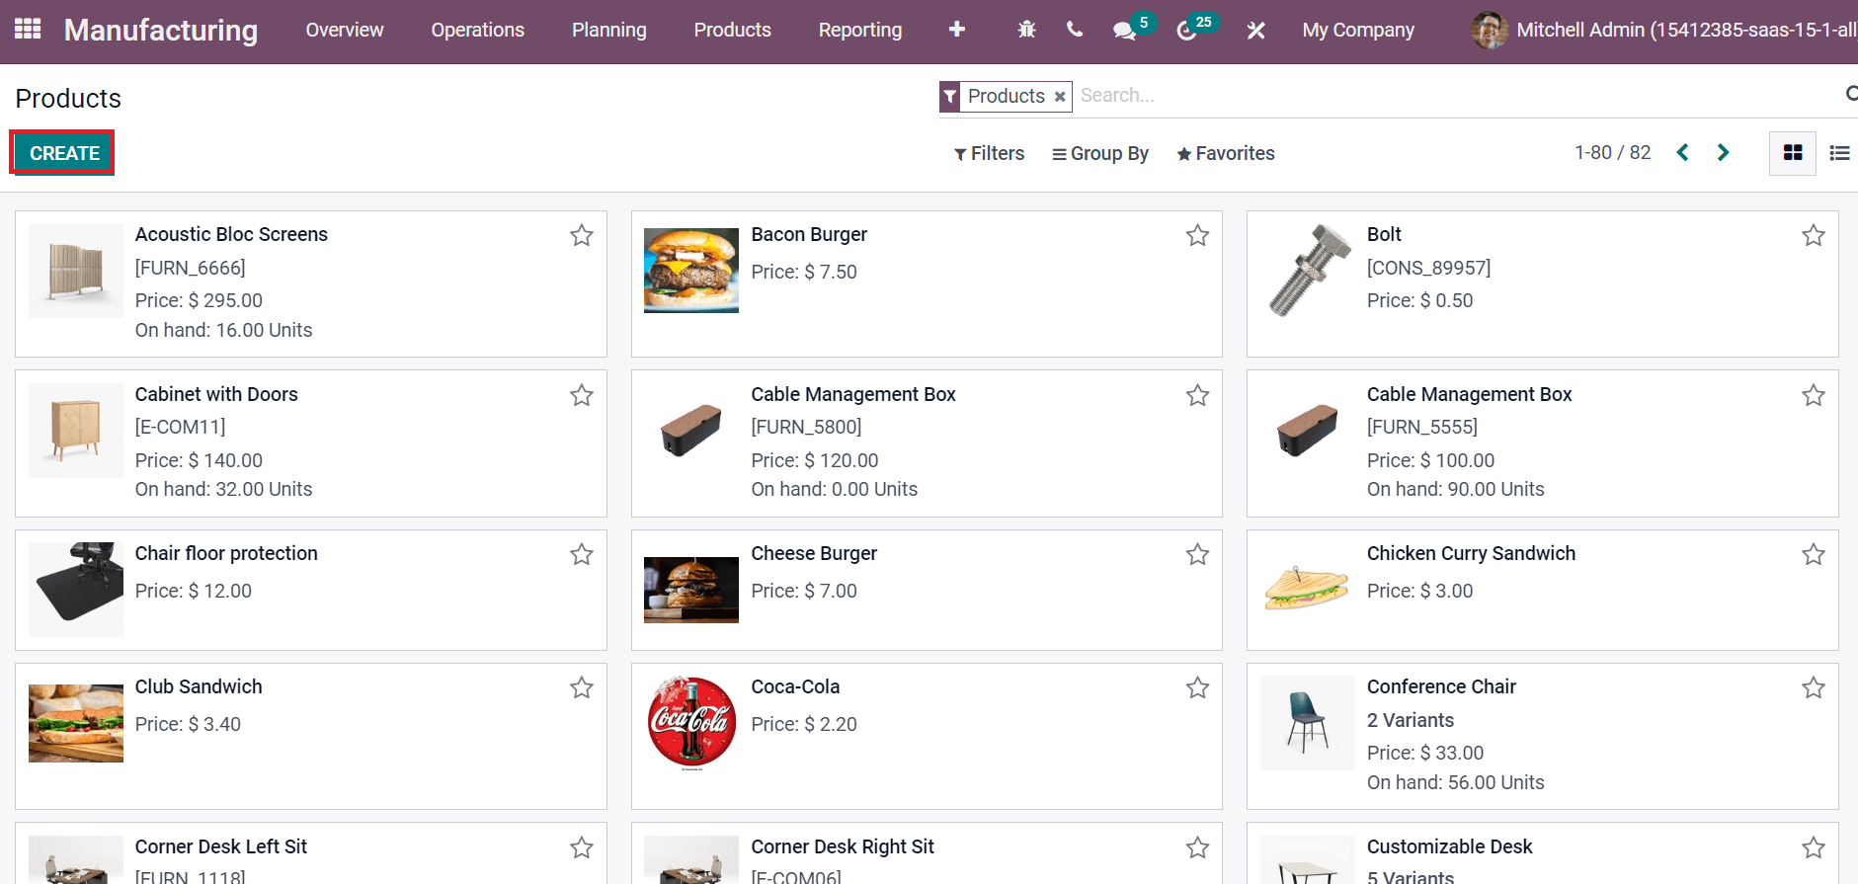Open Cheese Burger product name
This screenshot has width=1858, height=884.
(x=814, y=554)
